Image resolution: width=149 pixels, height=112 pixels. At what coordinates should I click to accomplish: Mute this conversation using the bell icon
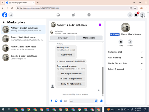pyautogui.click(x=121, y=42)
